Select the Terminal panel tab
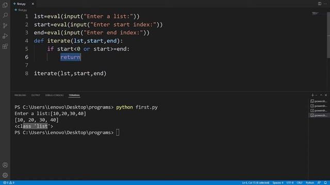The width and height of the screenshot is (330, 185). point(74,95)
